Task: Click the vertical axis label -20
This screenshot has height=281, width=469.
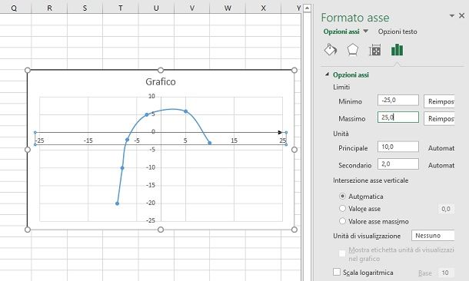Action: 151,203
